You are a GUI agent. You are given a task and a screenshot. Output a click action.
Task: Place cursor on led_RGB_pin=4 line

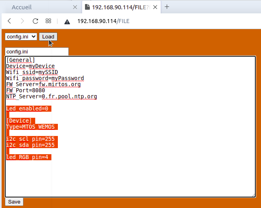point(28,157)
